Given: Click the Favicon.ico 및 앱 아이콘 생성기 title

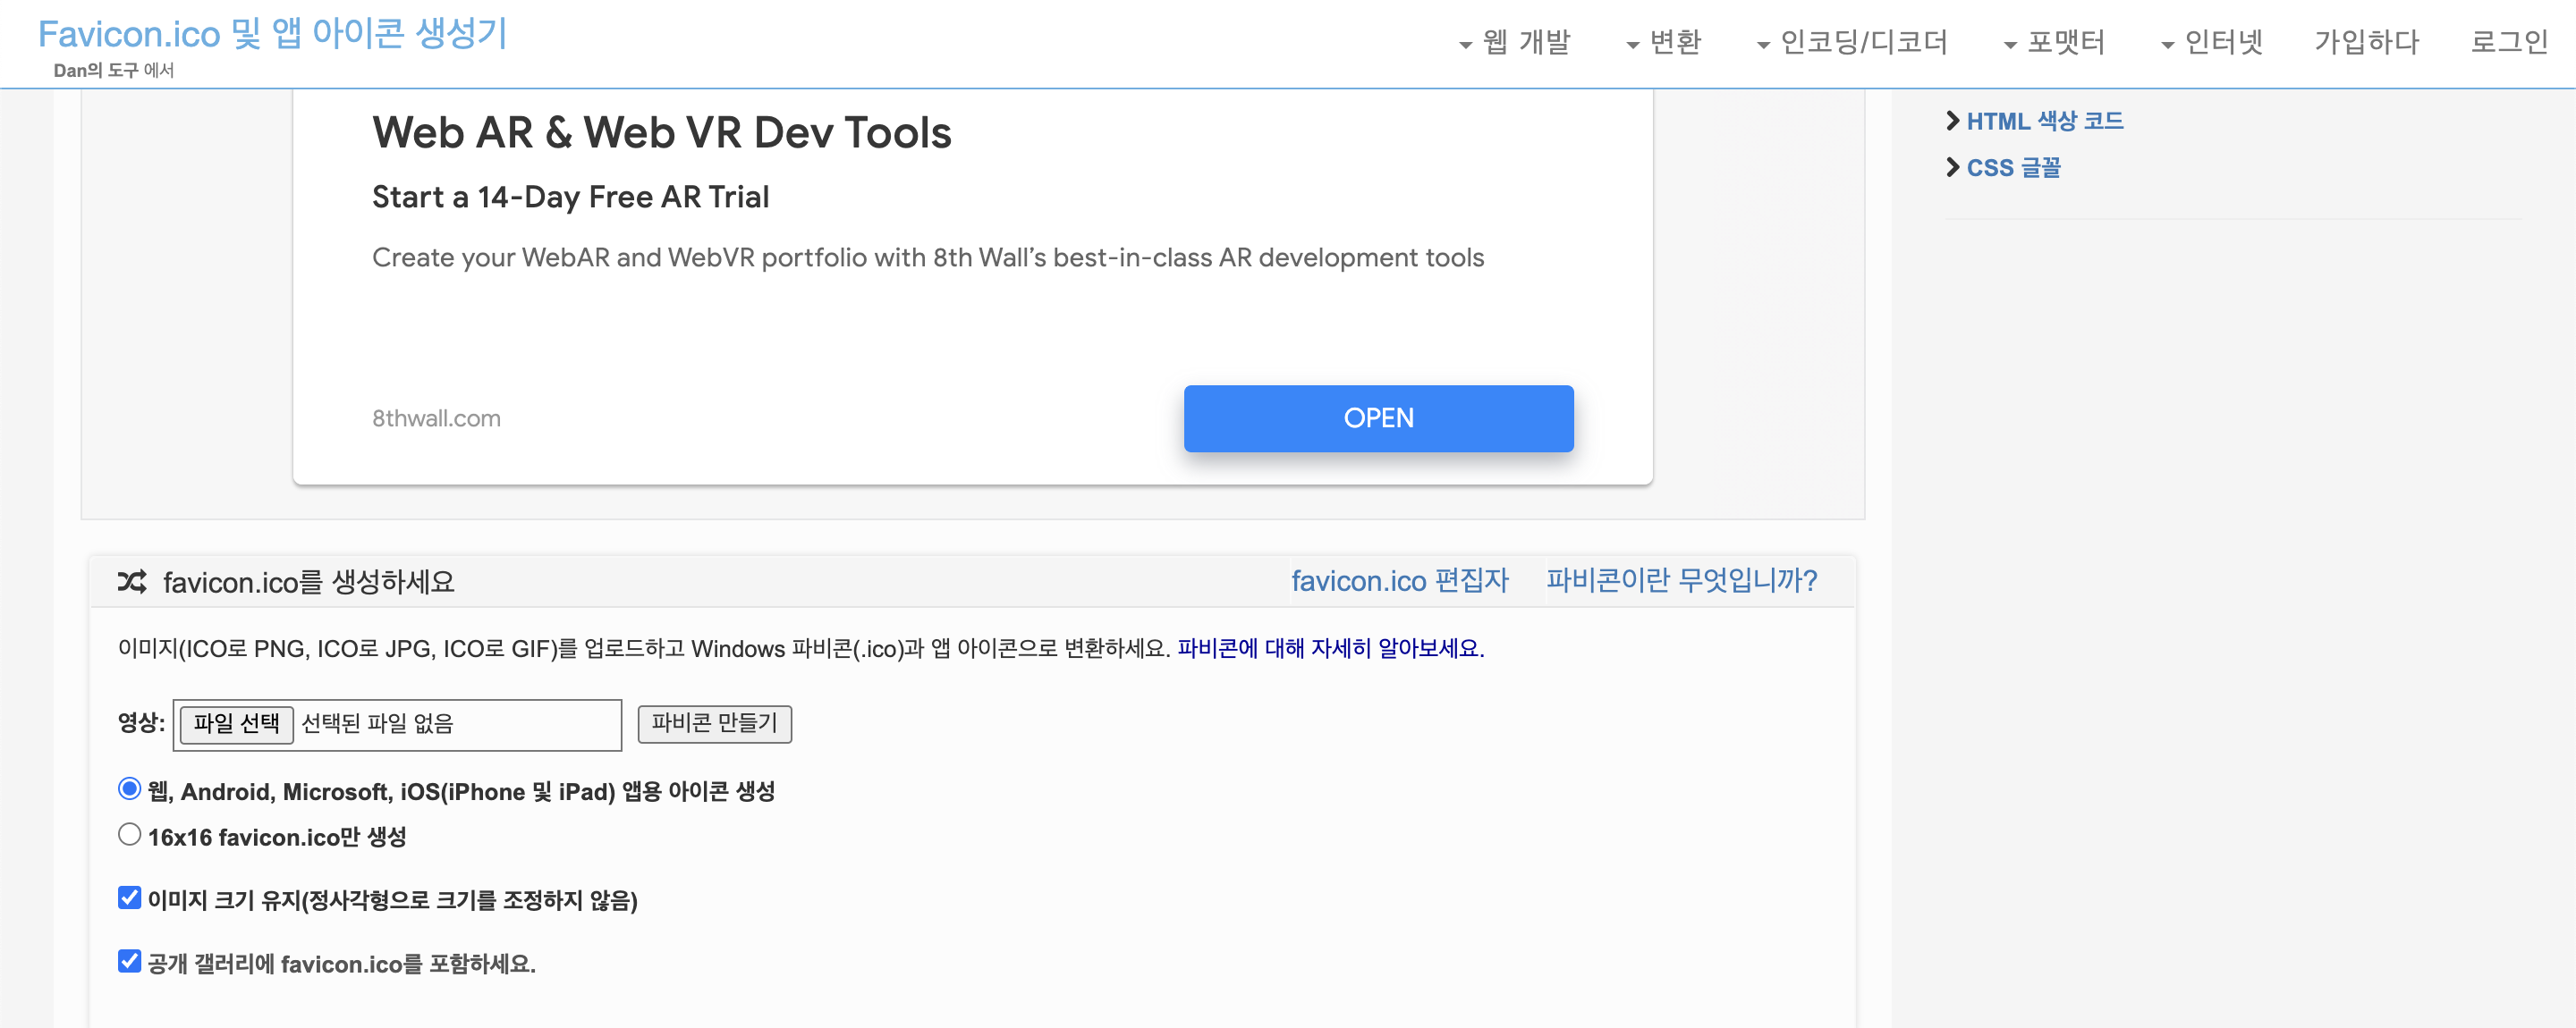Looking at the screenshot, I should click(x=273, y=34).
